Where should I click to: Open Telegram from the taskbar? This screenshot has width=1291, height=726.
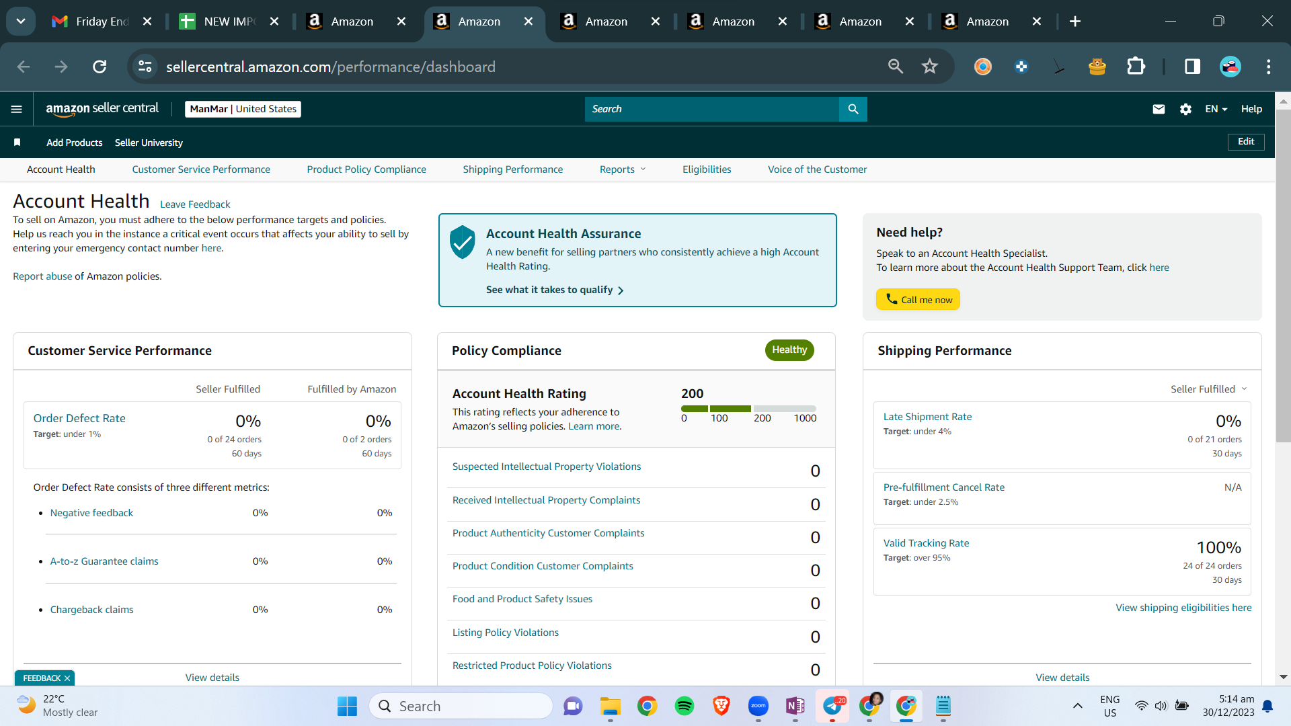pyautogui.click(x=832, y=706)
